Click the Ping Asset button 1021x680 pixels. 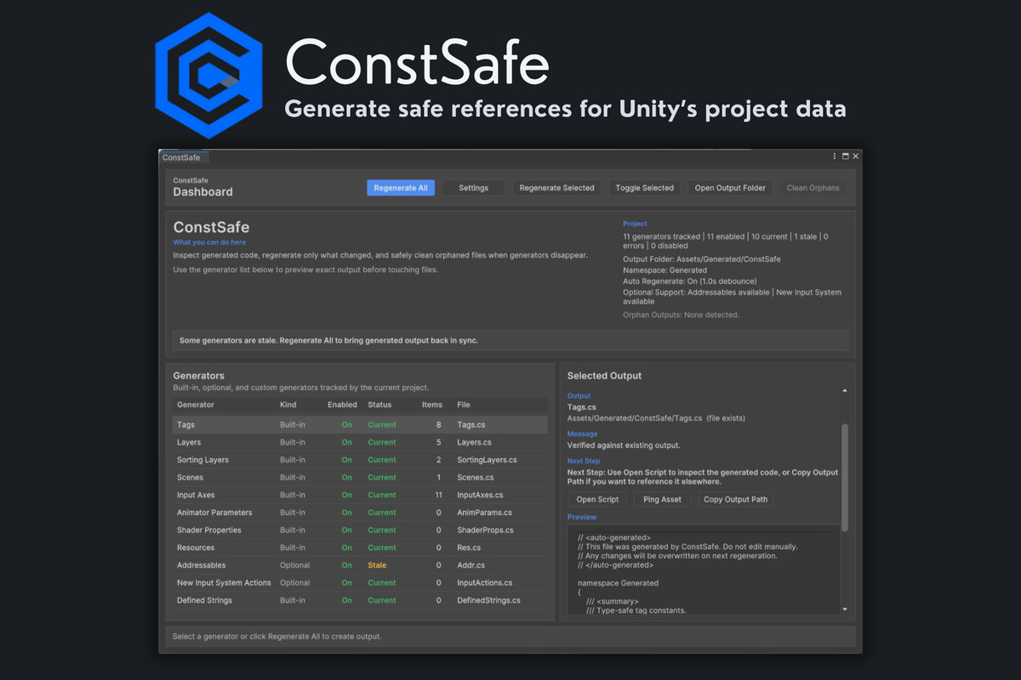(662, 499)
